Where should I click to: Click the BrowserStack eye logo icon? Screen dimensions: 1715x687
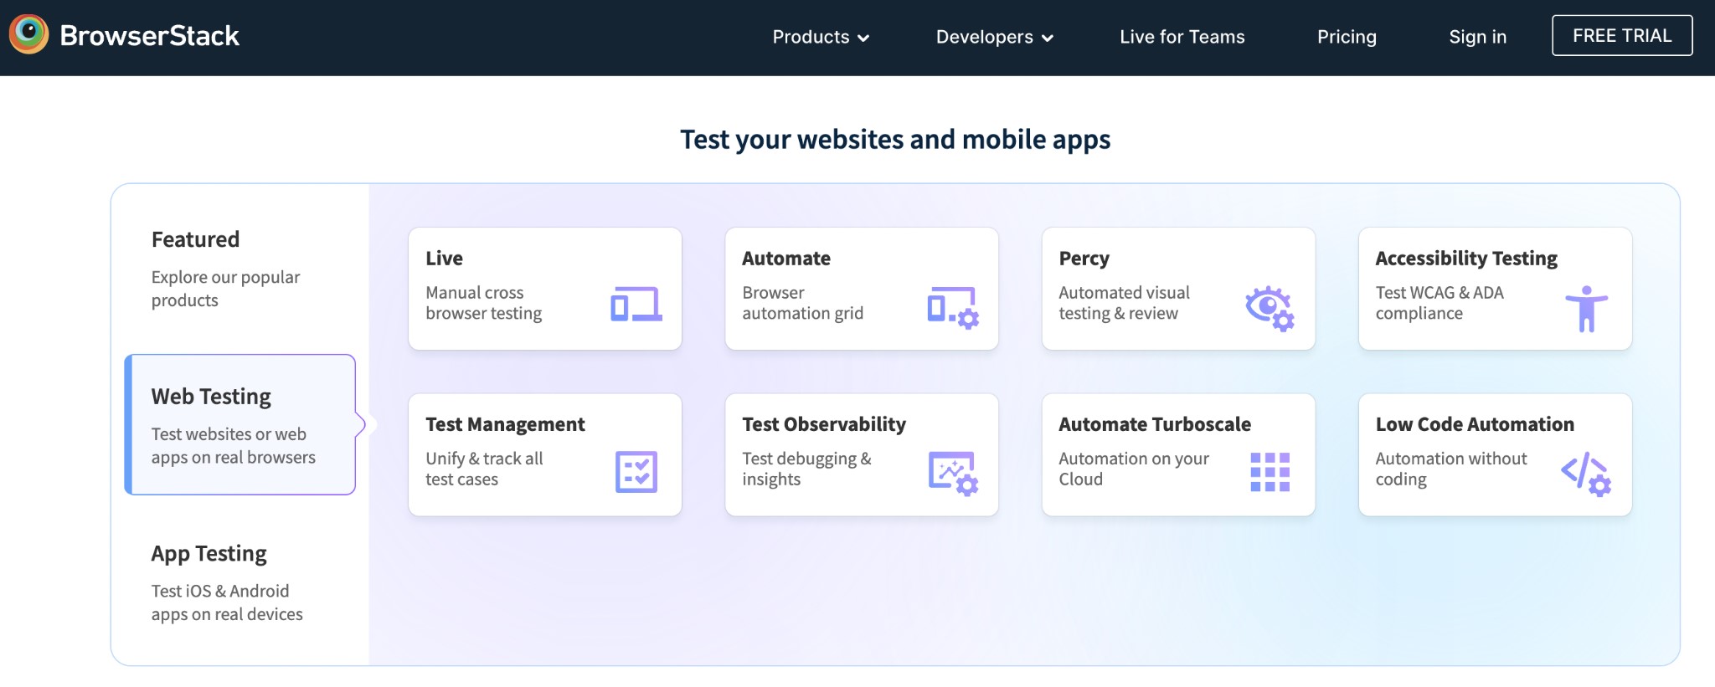[29, 34]
